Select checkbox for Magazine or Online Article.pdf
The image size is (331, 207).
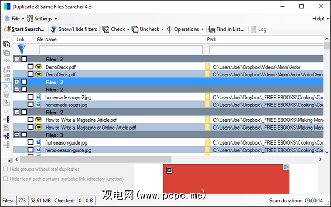(x=31, y=127)
